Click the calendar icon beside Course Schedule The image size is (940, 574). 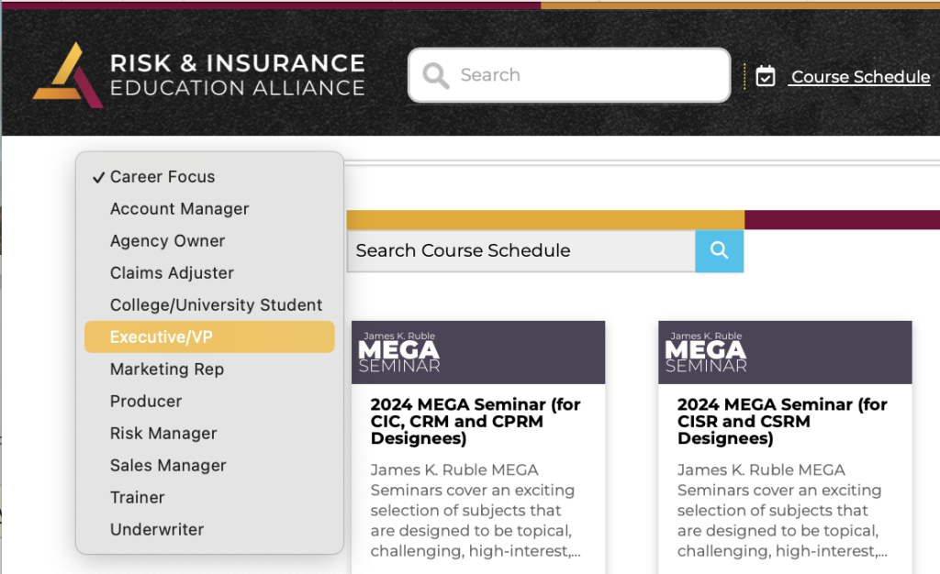(x=765, y=76)
